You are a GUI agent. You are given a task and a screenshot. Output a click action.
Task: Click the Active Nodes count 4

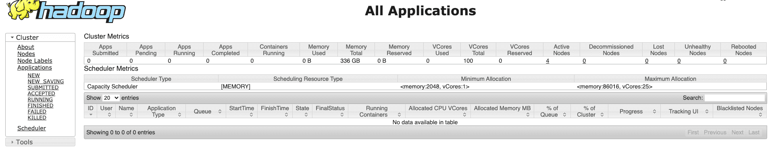[547, 61]
